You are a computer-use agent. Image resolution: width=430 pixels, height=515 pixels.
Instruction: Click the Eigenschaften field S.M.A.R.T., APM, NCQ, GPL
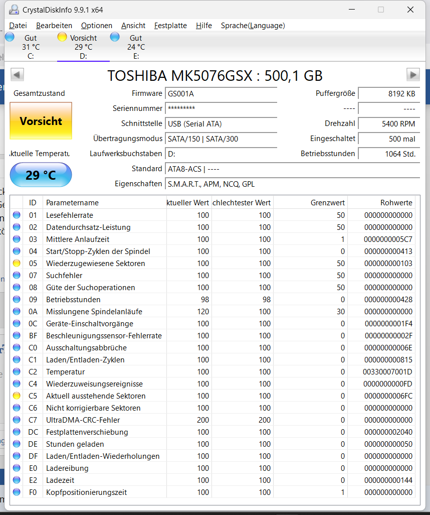tap(292, 184)
